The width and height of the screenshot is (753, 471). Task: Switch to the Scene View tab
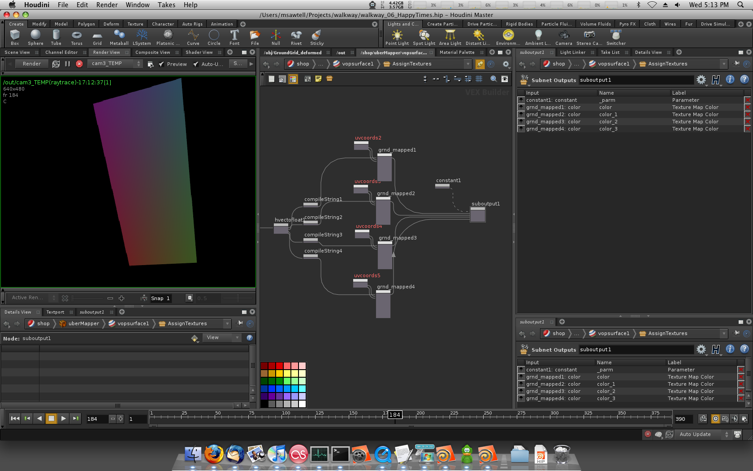pos(17,52)
